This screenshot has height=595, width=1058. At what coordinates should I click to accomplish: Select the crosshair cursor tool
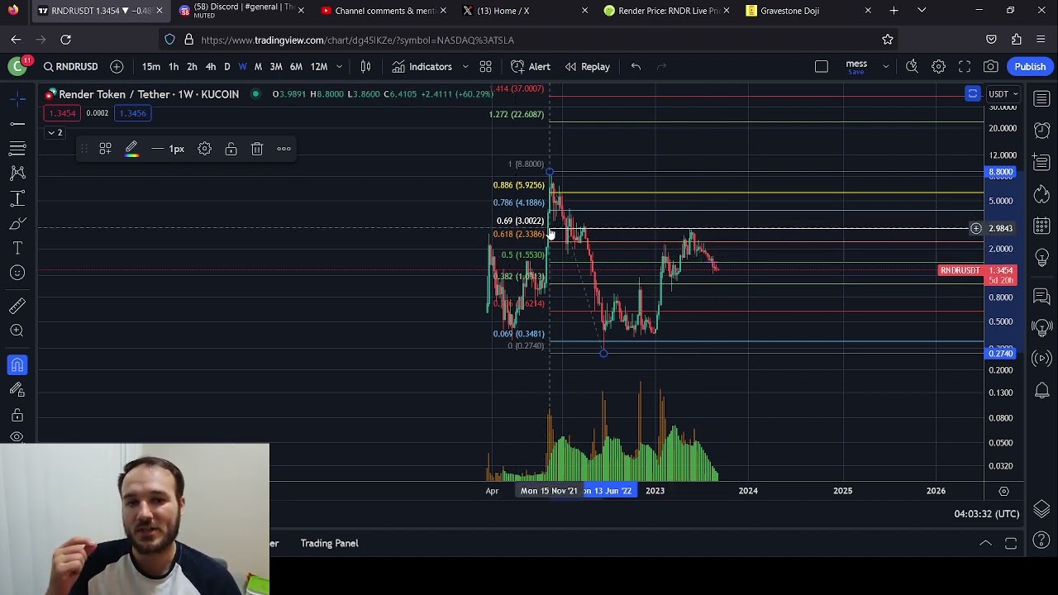17,99
